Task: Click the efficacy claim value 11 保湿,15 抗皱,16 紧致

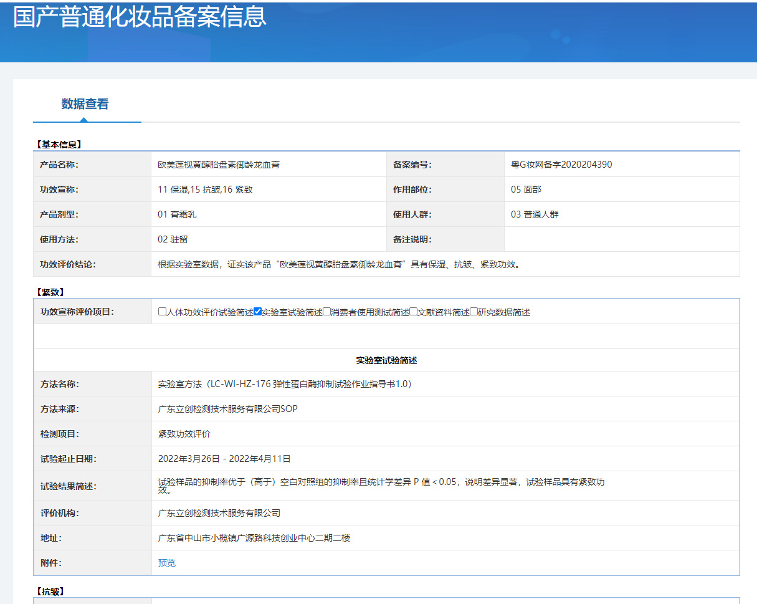Action: pos(205,189)
